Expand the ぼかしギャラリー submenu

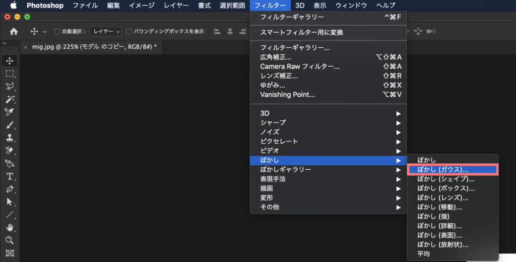point(329,169)
